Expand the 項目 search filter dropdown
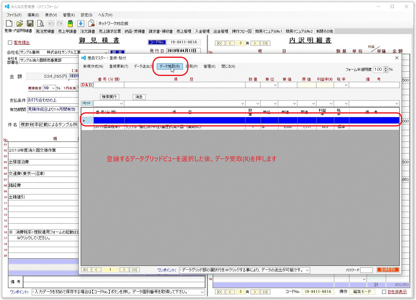Screen dimensions: 416x300 tap(242, 103)
